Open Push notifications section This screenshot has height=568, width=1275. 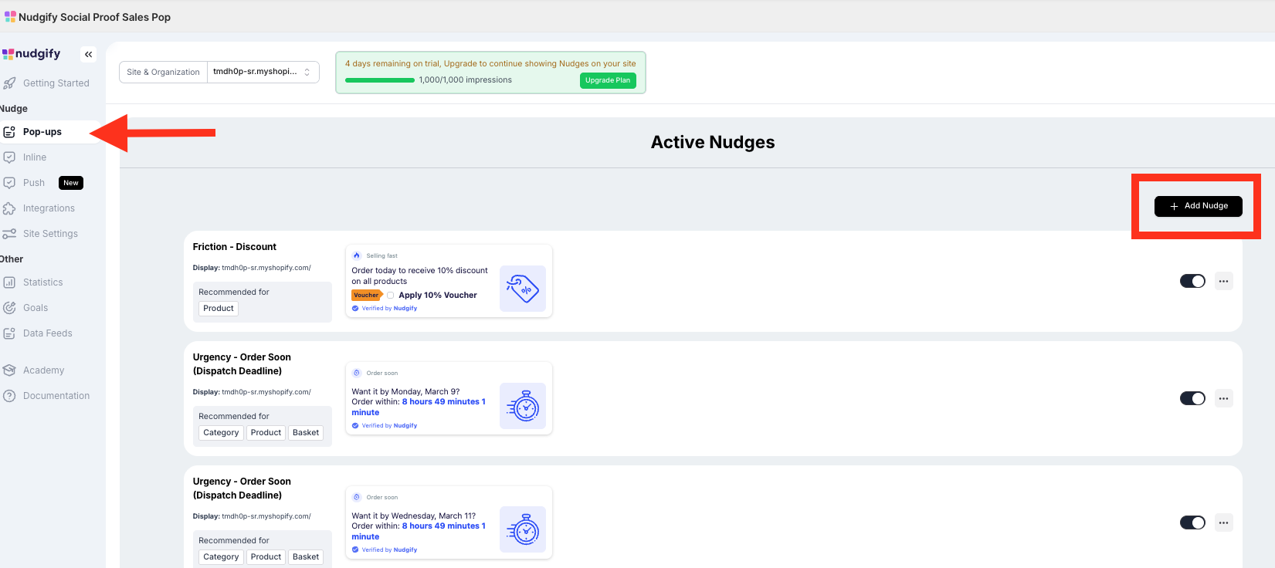tap(34, 183)
